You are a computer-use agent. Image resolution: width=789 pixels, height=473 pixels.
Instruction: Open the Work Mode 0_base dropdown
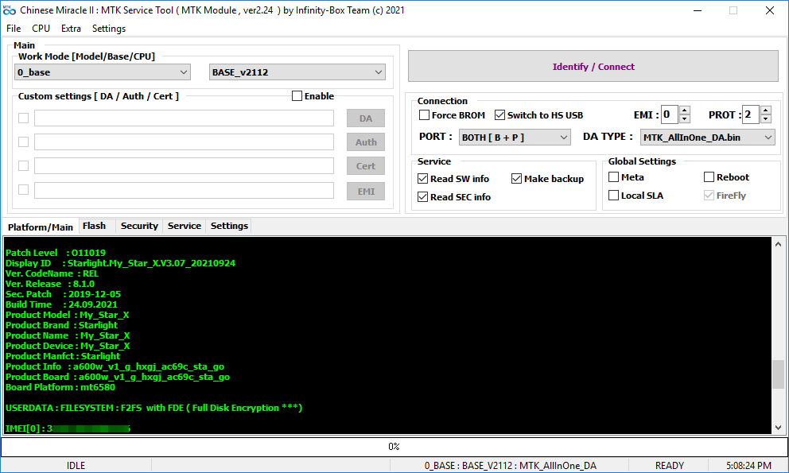coord(103,72)
